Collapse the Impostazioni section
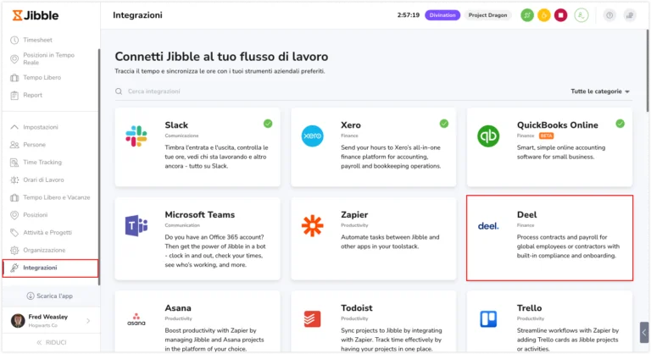651x354 pixels. pyautogui.click(x=41, y=127)
